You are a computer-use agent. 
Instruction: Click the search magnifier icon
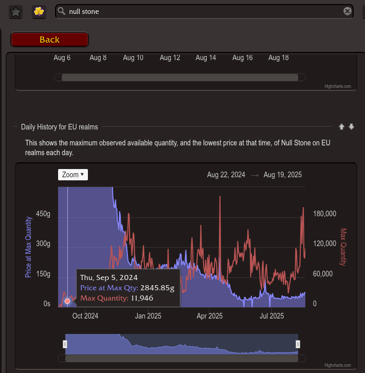(61, 11)
